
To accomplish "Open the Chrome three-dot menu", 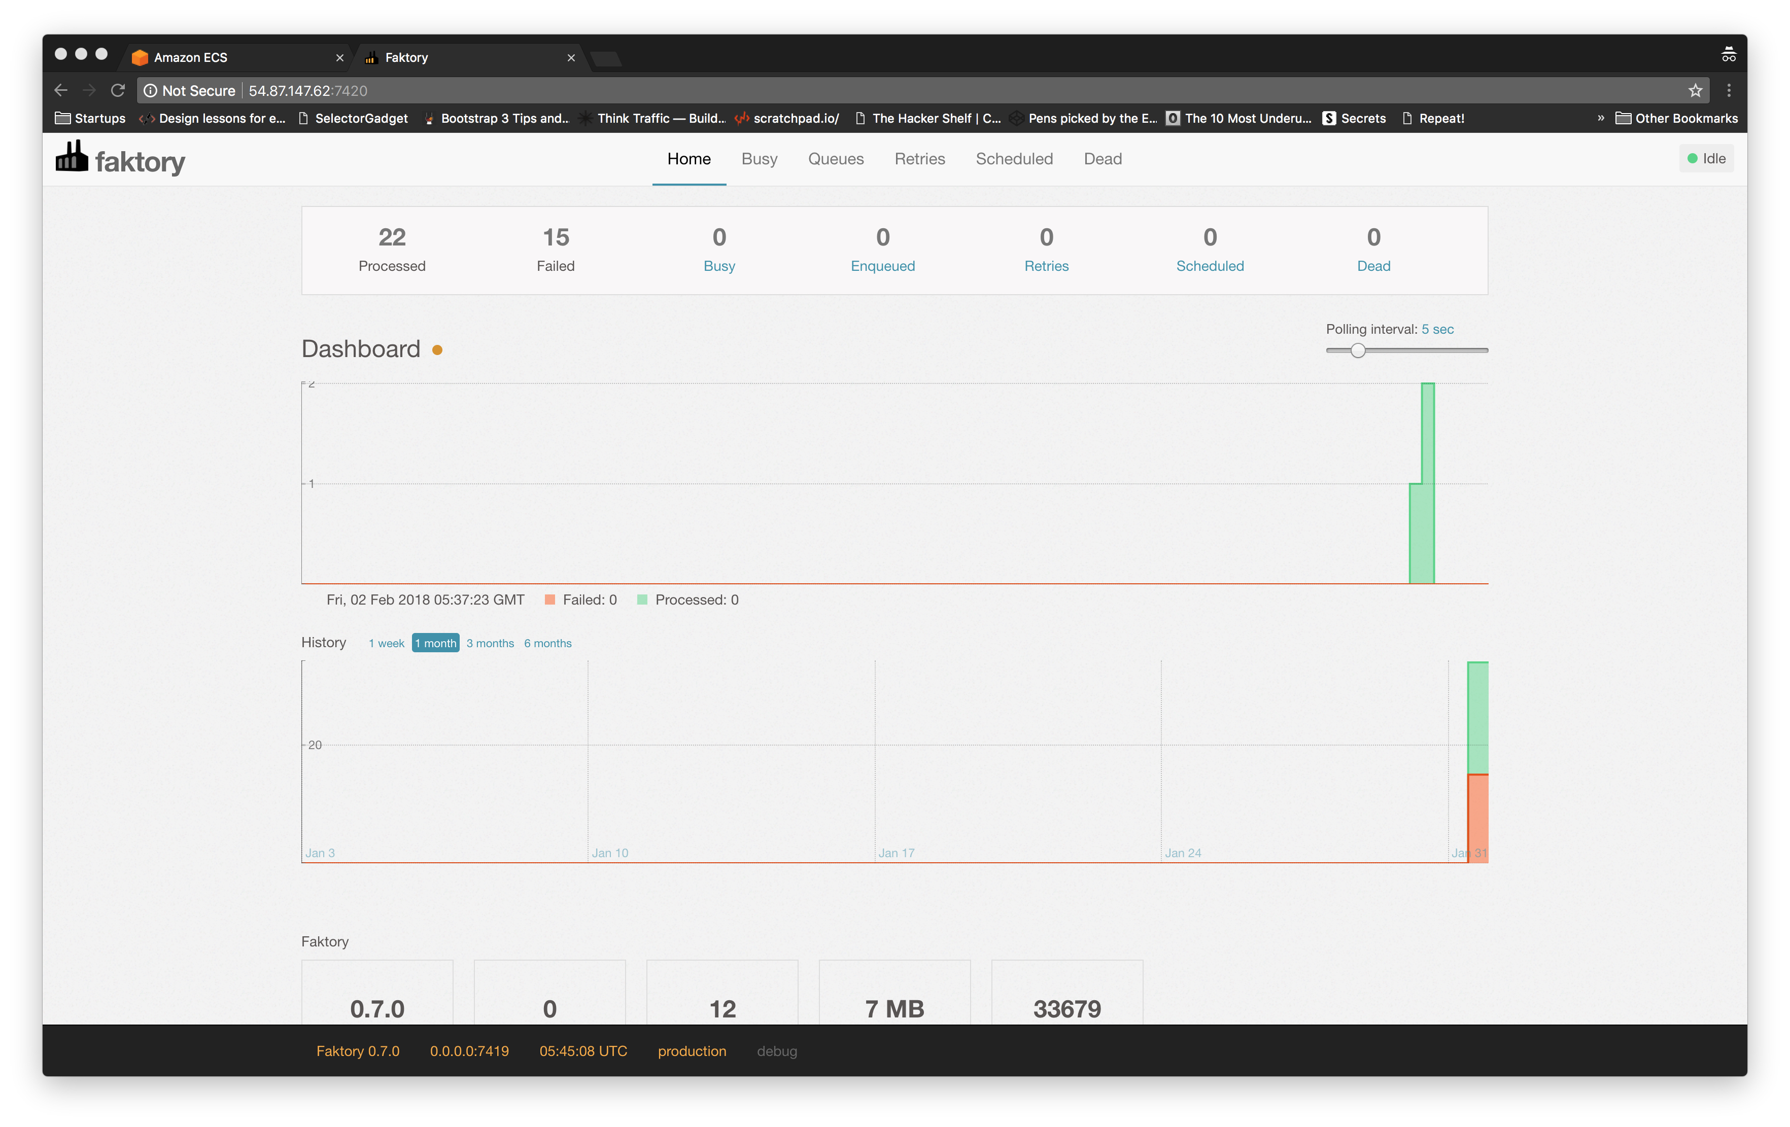I will coord(1729,91).
